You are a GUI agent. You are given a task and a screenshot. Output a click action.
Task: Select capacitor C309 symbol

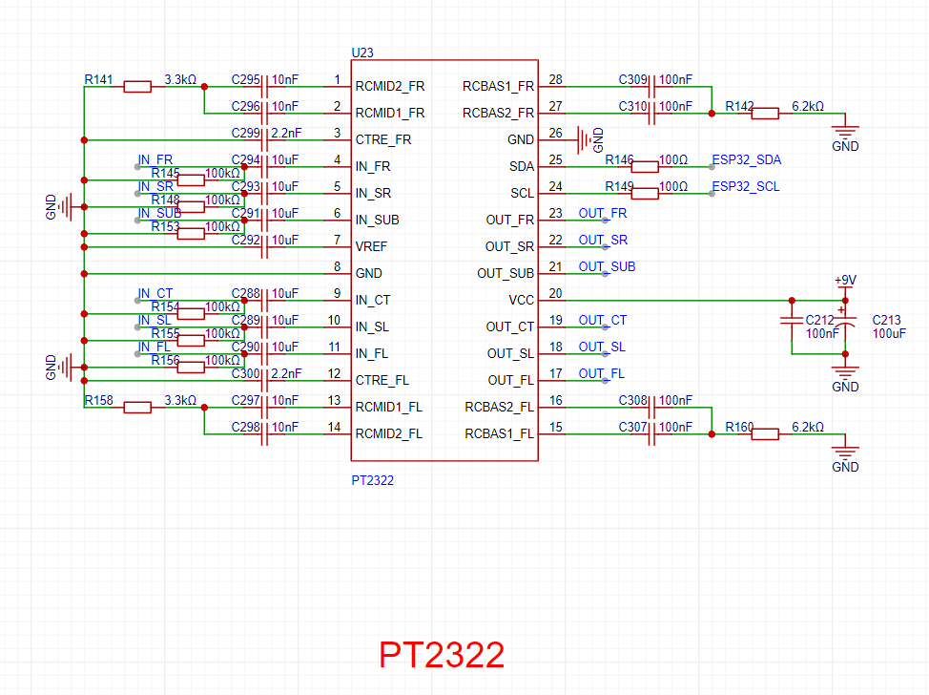(x=651, y=87)
